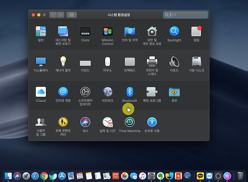Screen dimensions: 248x182
Task: Open the red screen-sharing app in Dock
Action: (116, 176)
